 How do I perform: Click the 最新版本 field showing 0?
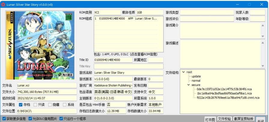tap(156, 79)
